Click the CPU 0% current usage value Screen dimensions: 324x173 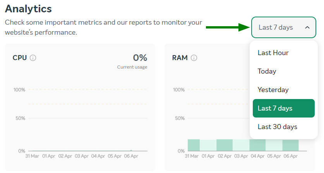pyautogui.click(x=140, y=58)
